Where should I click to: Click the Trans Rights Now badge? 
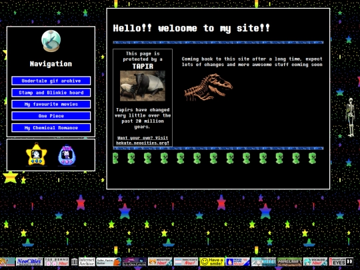pos(186,262)
